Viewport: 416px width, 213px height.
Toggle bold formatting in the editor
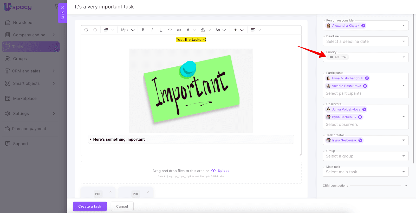pyautogui.click(x=143, y=30)
